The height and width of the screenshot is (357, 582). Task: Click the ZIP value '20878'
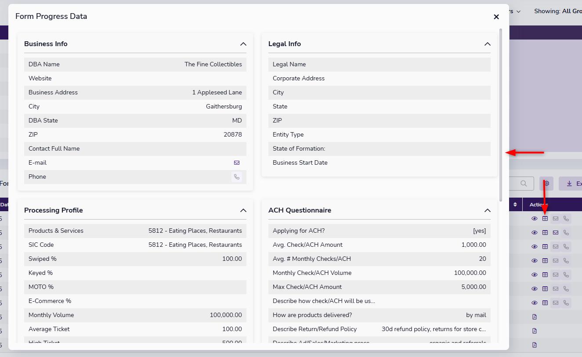(233, 134)
